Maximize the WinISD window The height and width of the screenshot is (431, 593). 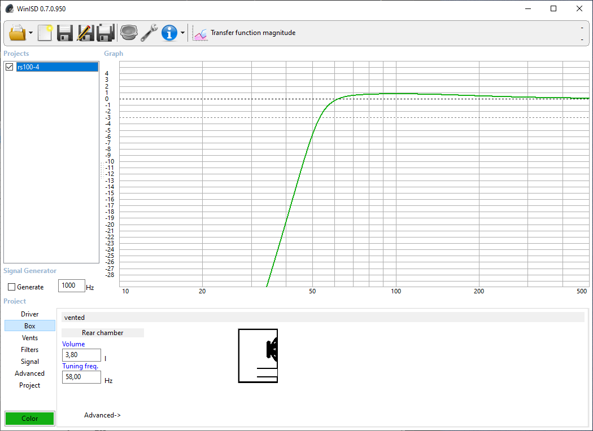coord(553,8)
